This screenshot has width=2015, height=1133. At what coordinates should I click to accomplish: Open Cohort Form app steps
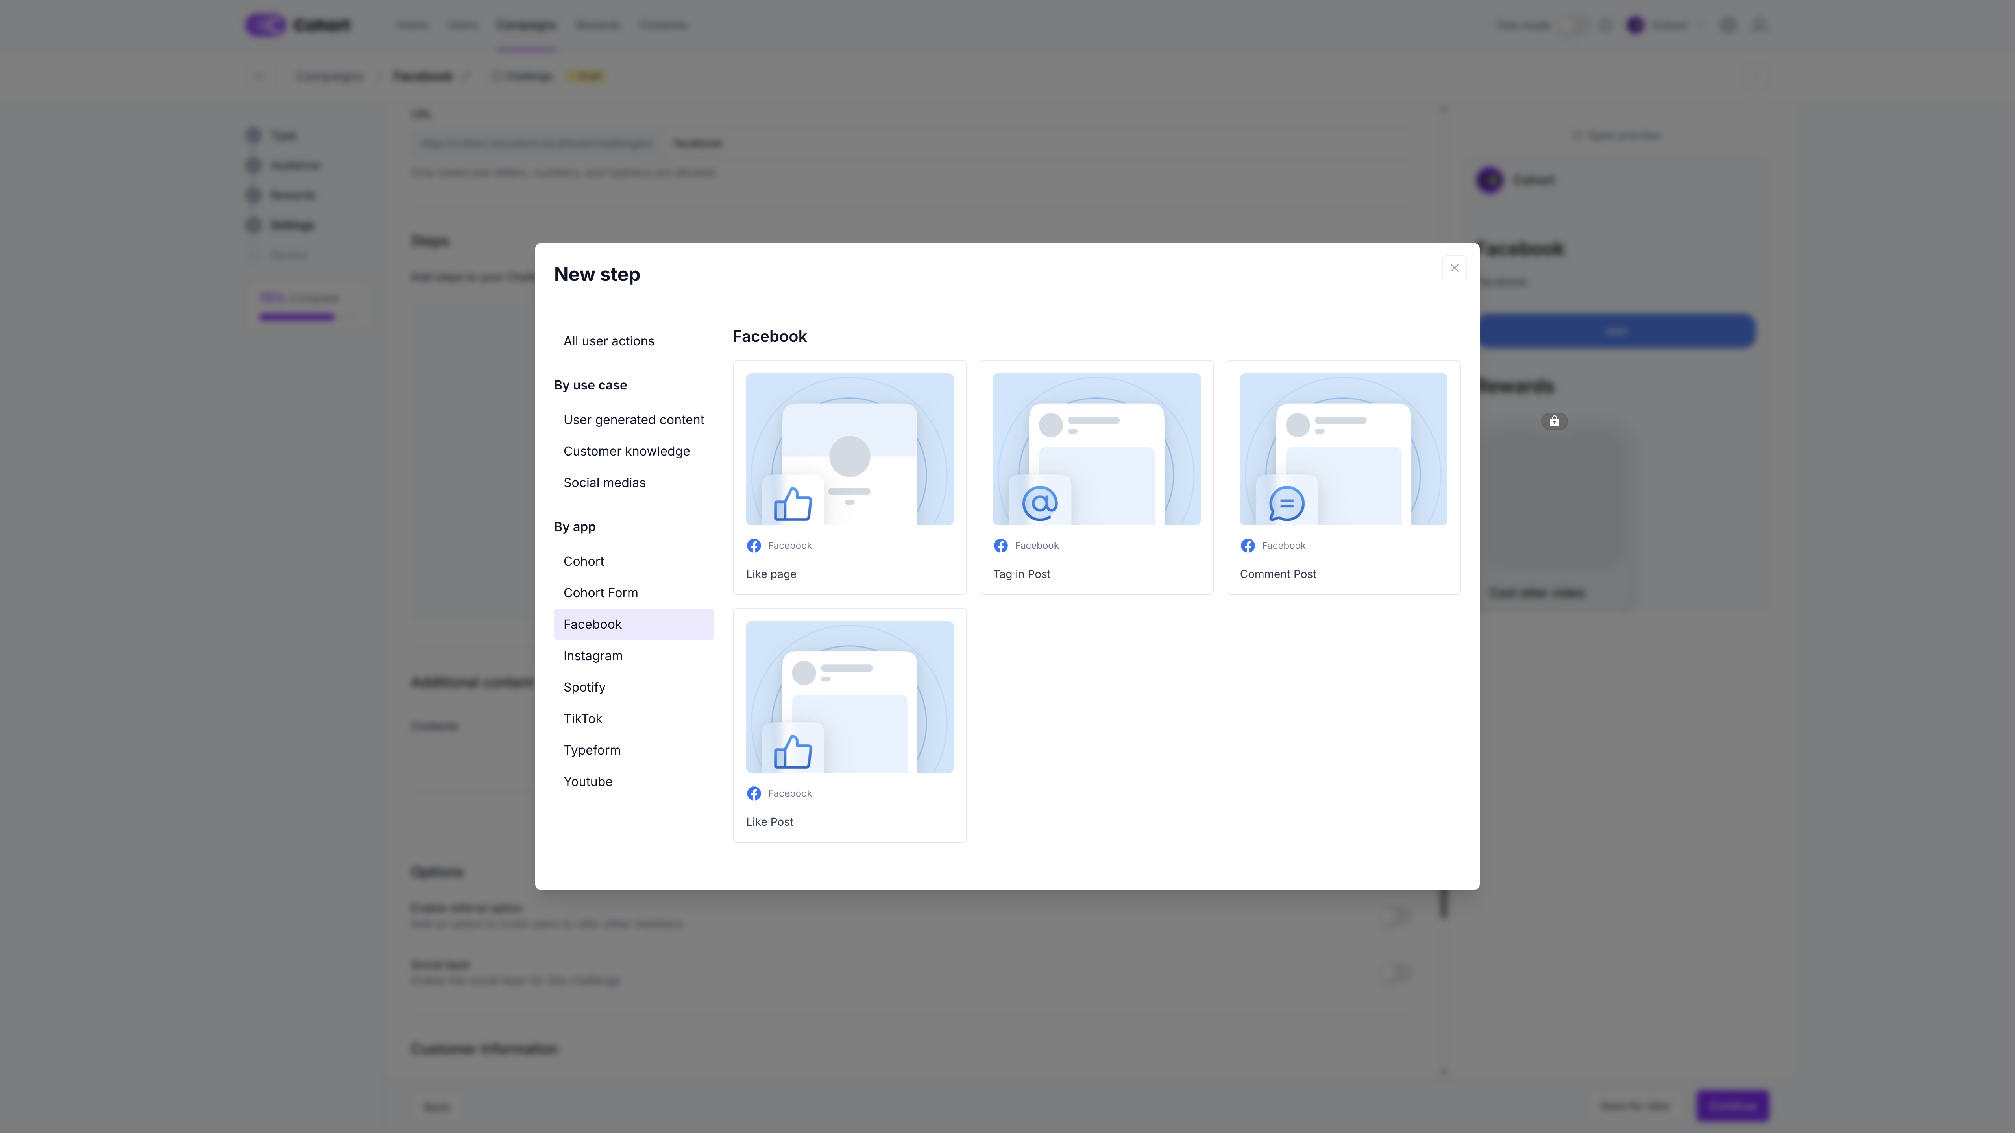point(600,593)
